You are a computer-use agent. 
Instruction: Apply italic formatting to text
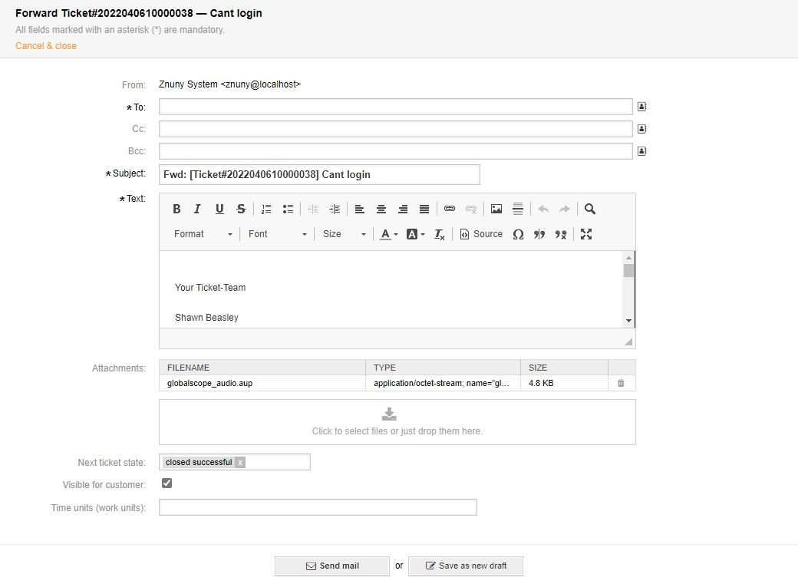[197, 209]
